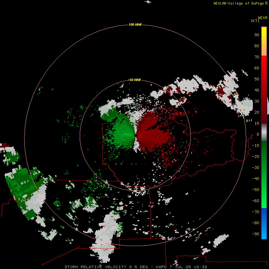Click the green segment of the color bar
This screenshot has width=269, height=269.
tap(264, 174)
